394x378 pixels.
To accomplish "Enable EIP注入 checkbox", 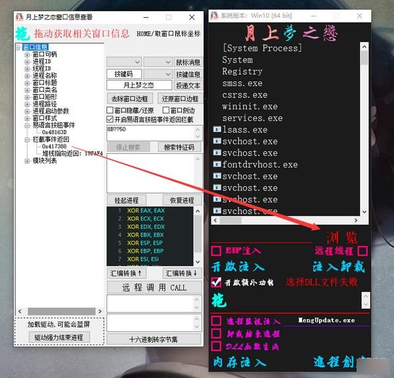I will [216, 250].
